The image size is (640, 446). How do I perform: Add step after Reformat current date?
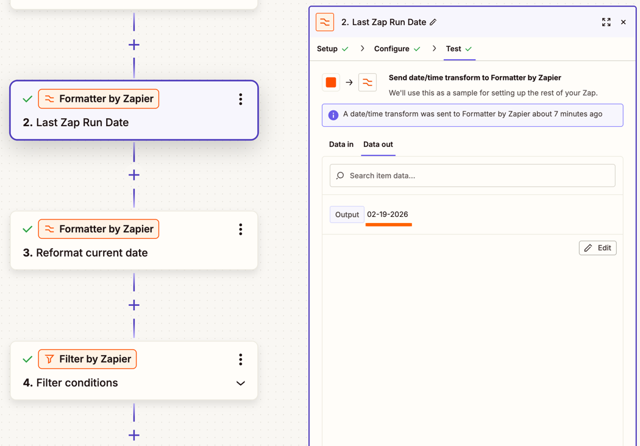pyautogui.click(x=134, y=305)
